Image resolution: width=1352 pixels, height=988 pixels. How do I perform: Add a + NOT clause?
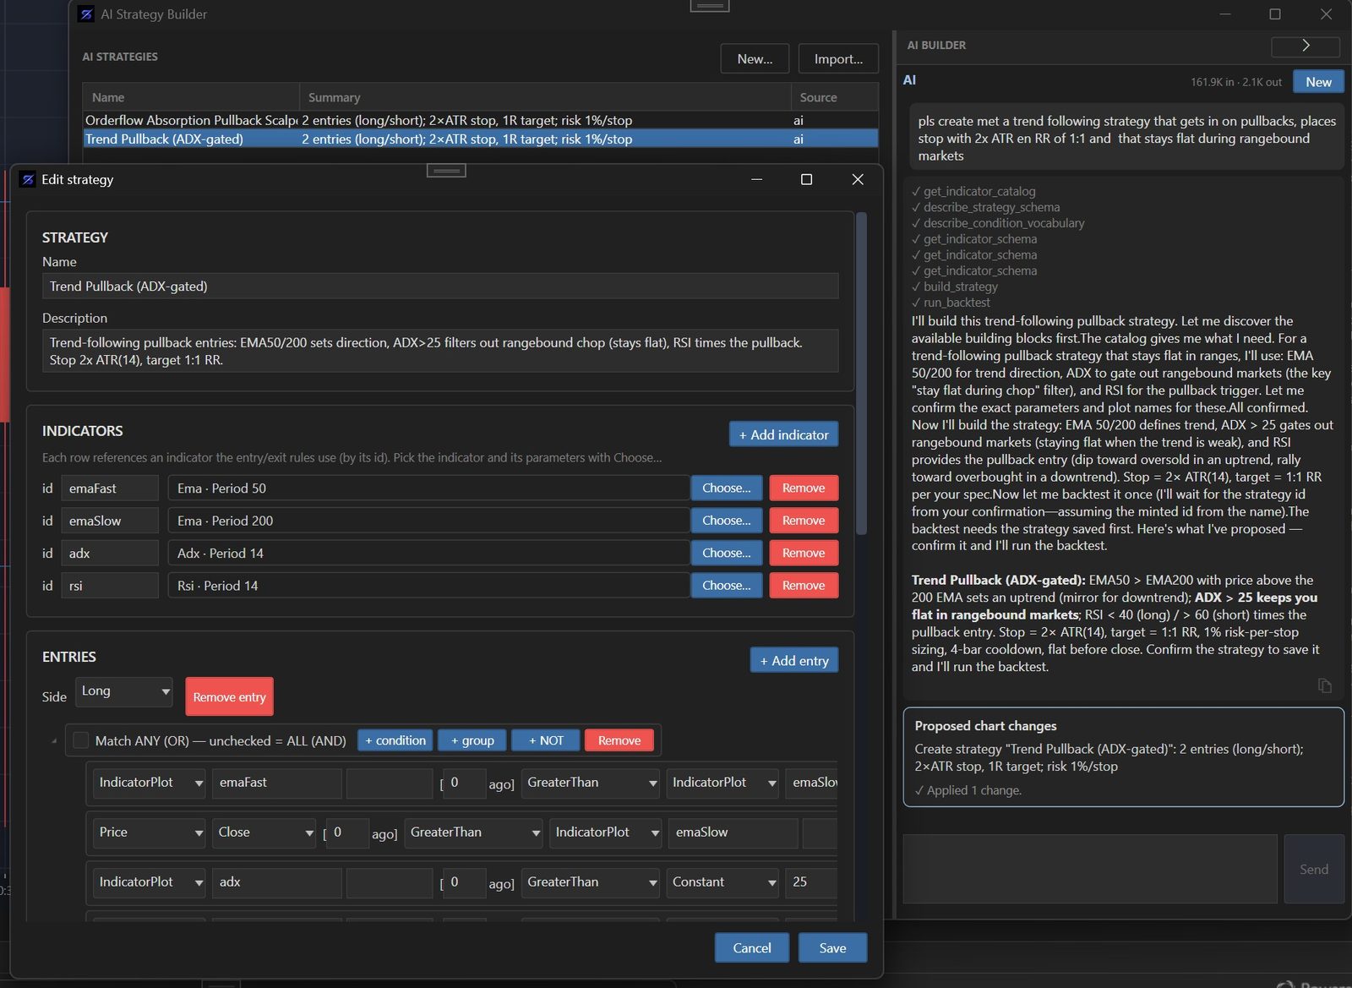pos(546,740)
